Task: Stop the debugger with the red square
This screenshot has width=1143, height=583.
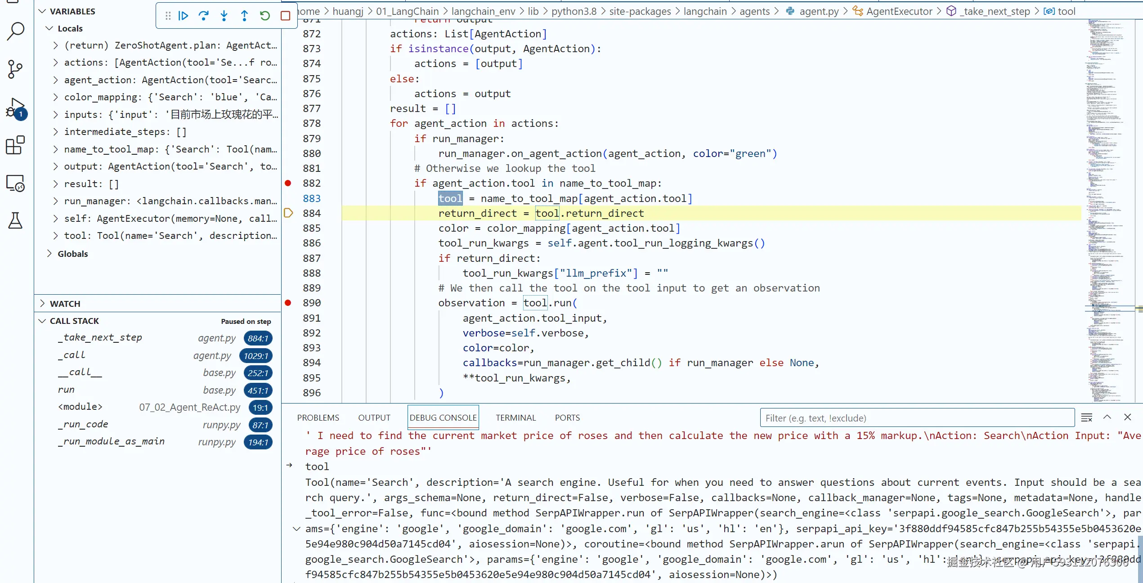Action: [285, 16]
